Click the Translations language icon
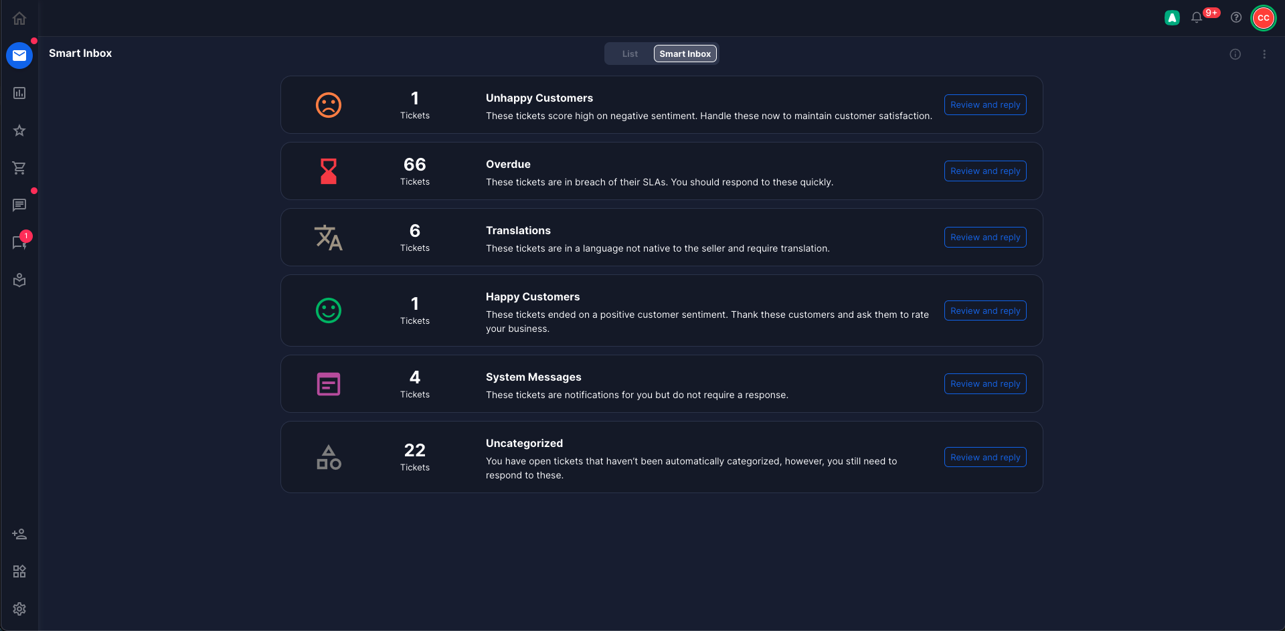 point(329,238)
